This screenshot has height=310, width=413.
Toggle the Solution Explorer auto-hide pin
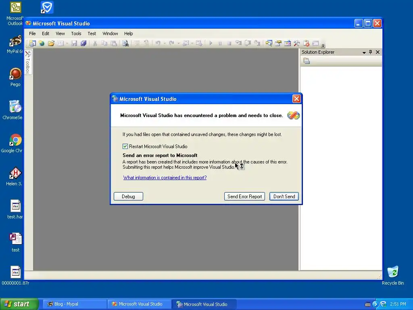[x=371, y=52]
